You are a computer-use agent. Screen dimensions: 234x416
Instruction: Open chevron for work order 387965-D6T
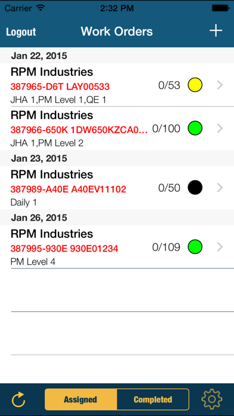point(220,85)
